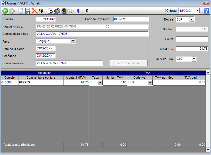The height and width of the screenshot is (155, 211).
Task: Click the scrollbar down arrow in grid
Action: tap(208, 149)
